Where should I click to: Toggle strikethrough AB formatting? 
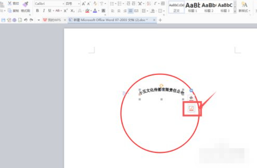(58, 11)
